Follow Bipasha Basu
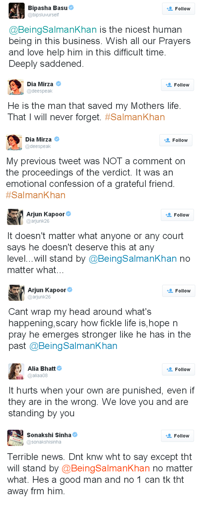This screenshot has width=203, height=505. click(178, 9)
